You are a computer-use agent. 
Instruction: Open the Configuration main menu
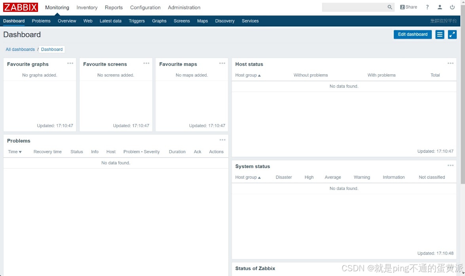coord(145,8)
